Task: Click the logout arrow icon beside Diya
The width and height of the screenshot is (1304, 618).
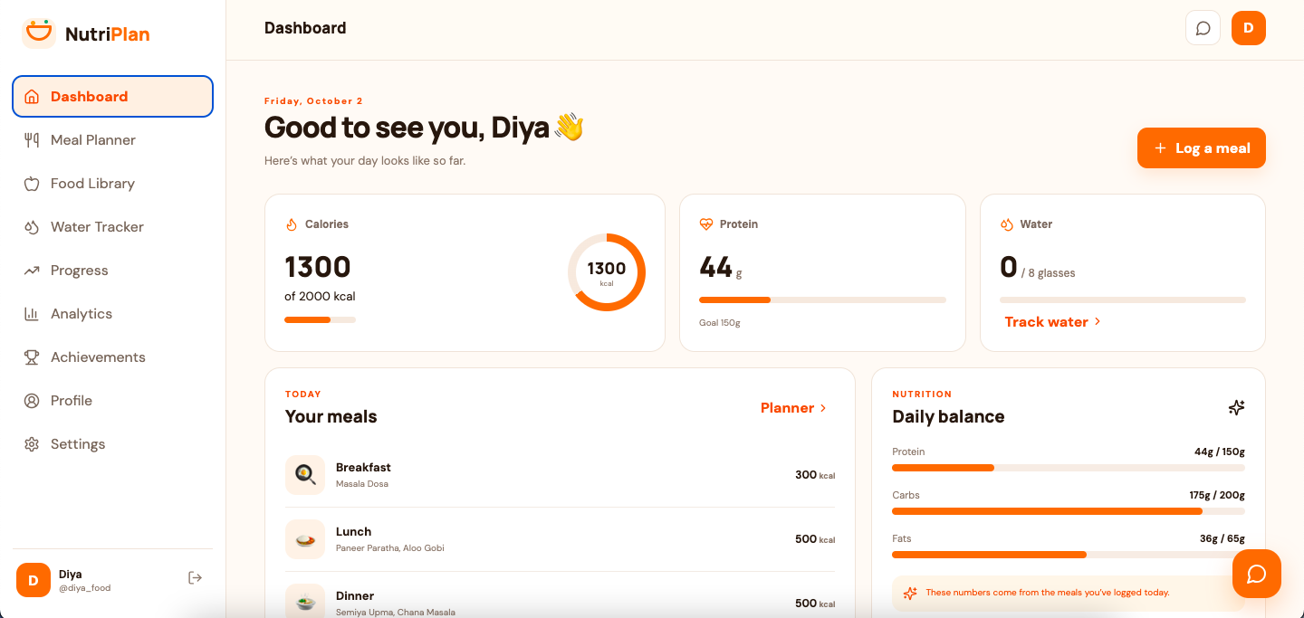Action: coord(195,577)
